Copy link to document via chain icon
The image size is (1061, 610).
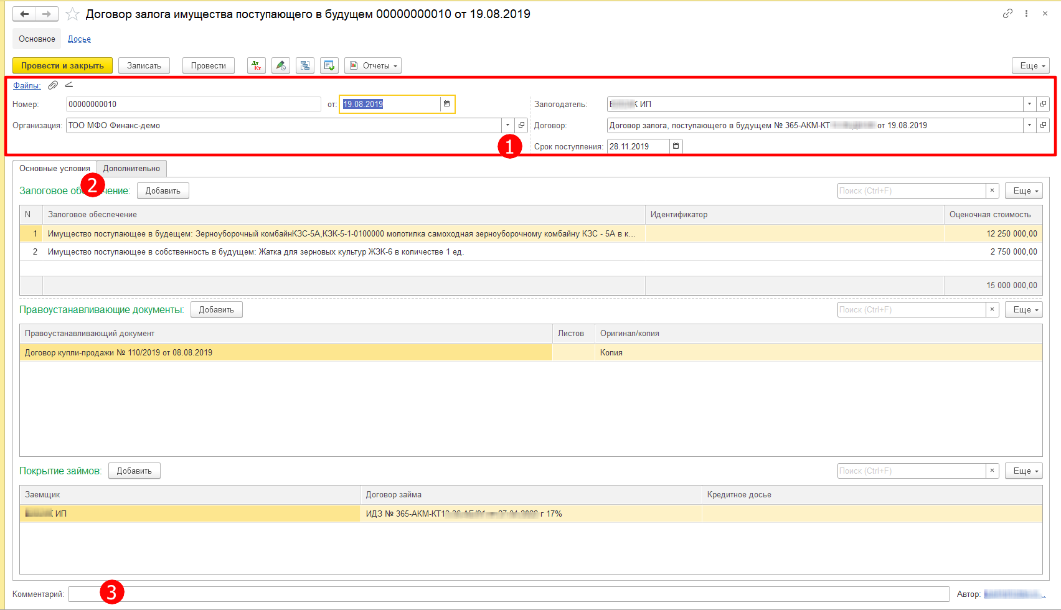pyautogui.click(x=1007, y=14)
